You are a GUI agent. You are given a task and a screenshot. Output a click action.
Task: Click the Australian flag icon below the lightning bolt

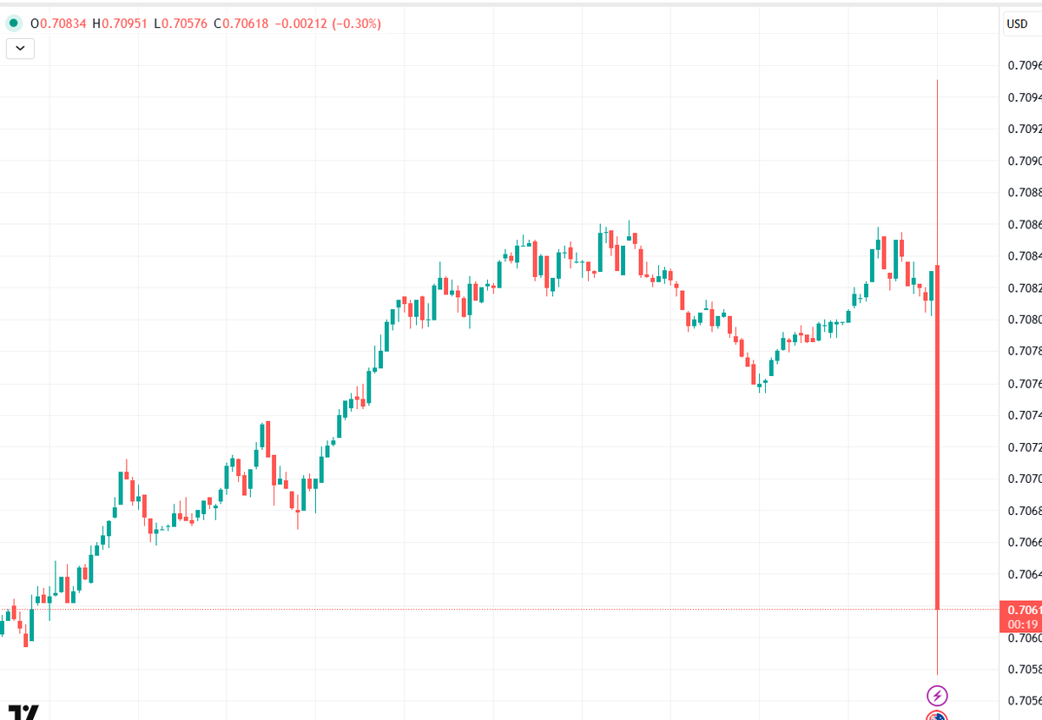tap(938, 717)
